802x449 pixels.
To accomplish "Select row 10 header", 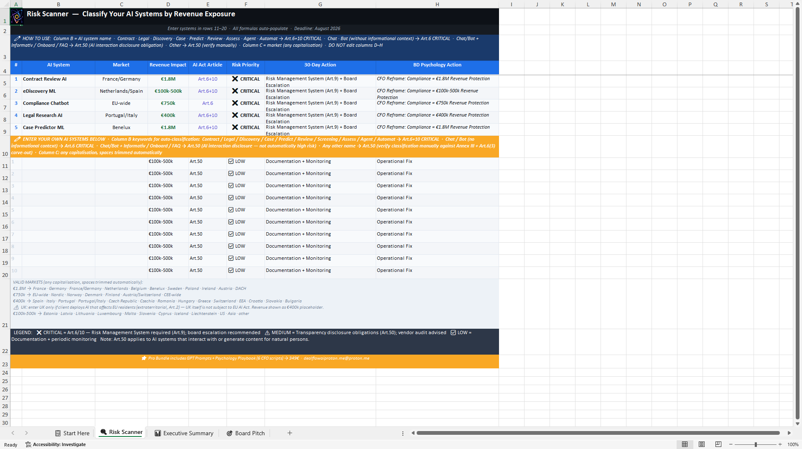I will pyautogui.click(x=5, y=147).
